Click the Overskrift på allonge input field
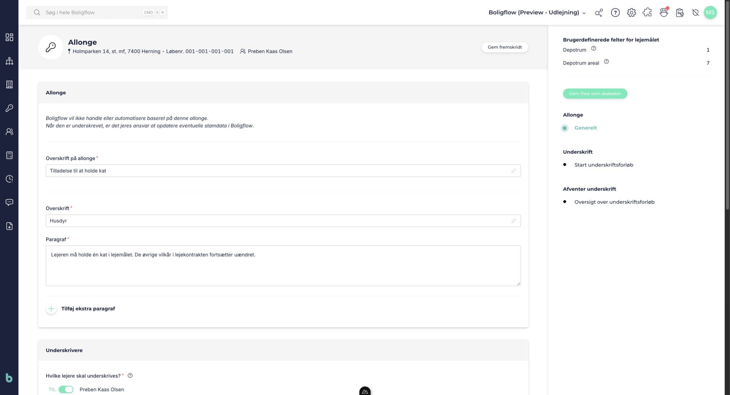The width and height of the screenshot is (730, 395). point(283,171)
